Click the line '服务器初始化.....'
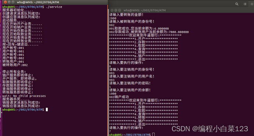The width and height of the screenshot is (254, 136). coord(18,10)
